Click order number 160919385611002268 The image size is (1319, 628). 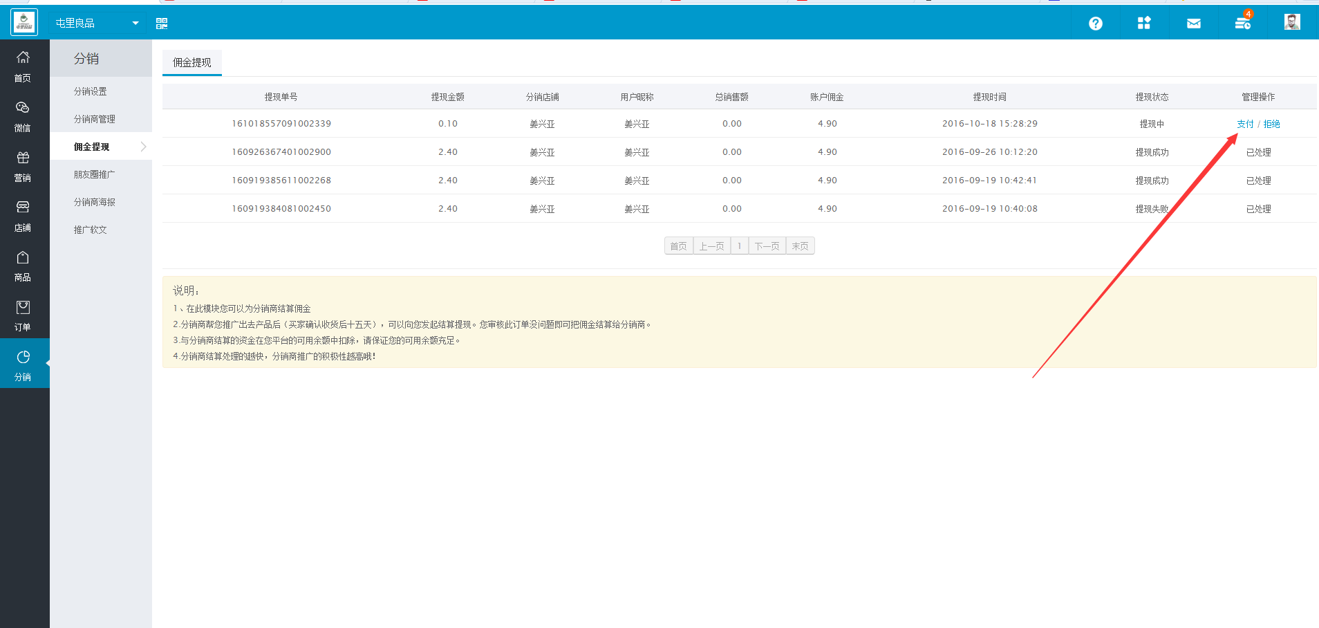[281, 181]
